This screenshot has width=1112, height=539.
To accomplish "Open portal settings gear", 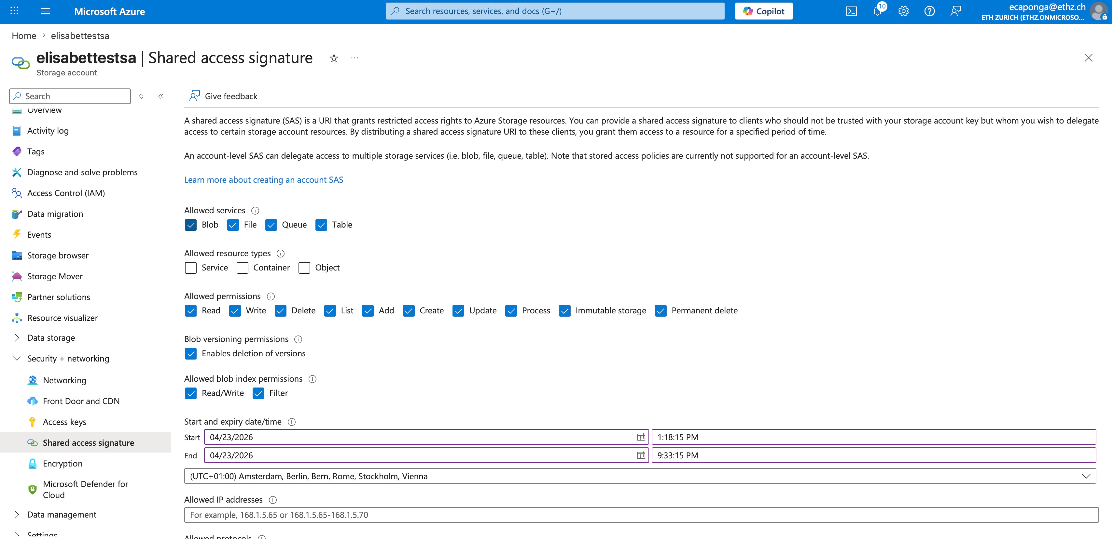I will point(904,11).
